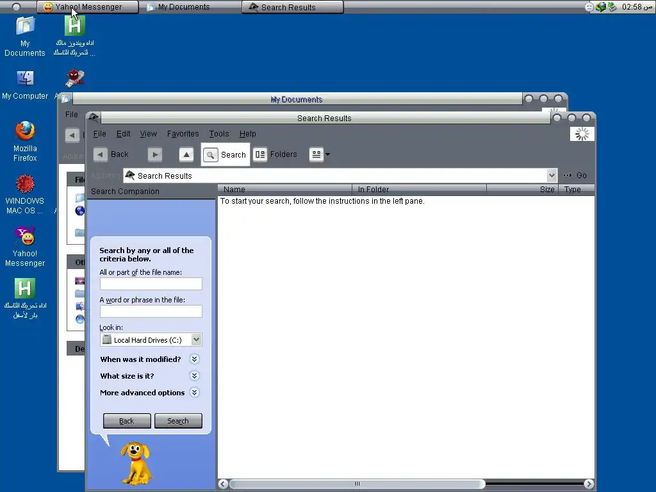This screenshot has height=492, width=656.
Task: Switch to Yahoo! Messenger taskbar button
Action: tap(87, 7)
